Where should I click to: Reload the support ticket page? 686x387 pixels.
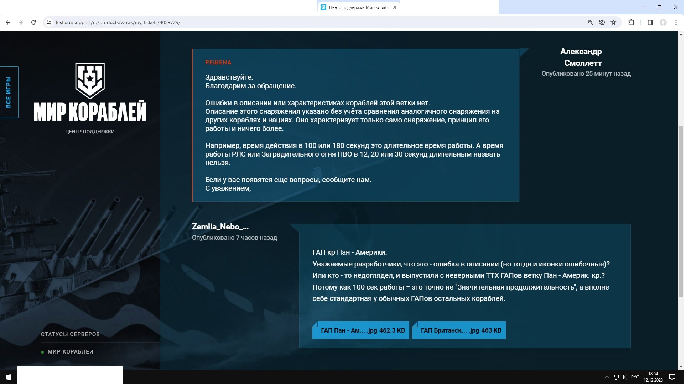(x=33, y=22)
